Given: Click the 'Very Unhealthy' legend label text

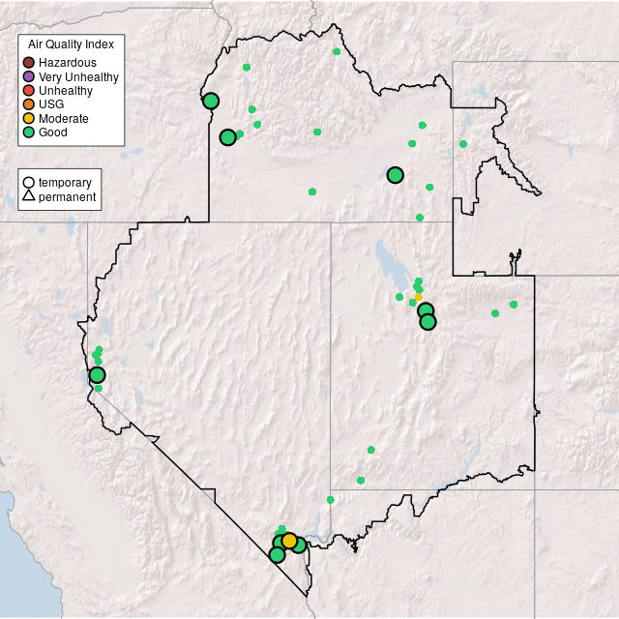Looking at the screenshot, I should coord(78,76).
